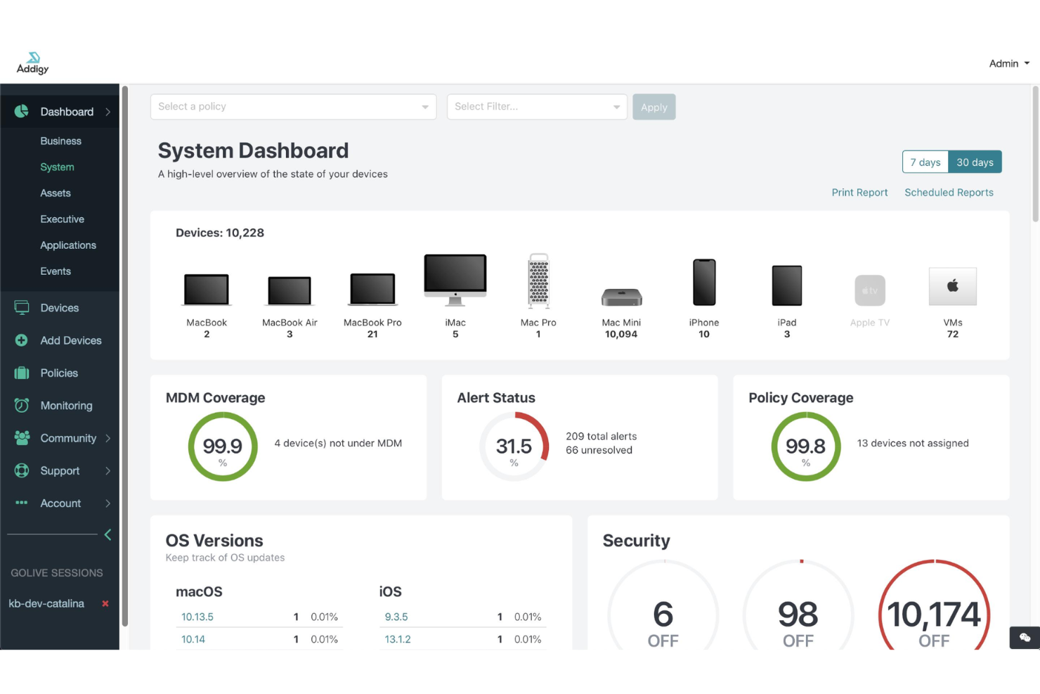
Task: Click the Print Report link
Action: (x=859, y=192)
